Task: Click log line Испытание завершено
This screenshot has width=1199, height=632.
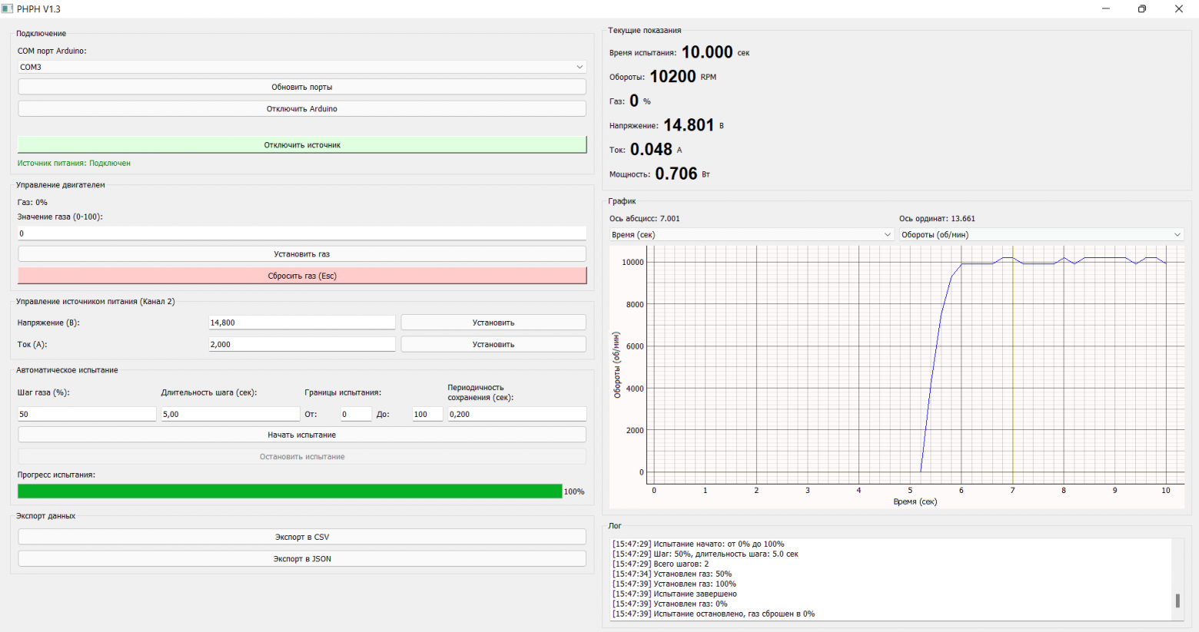Action: click(x=674, y=594)
